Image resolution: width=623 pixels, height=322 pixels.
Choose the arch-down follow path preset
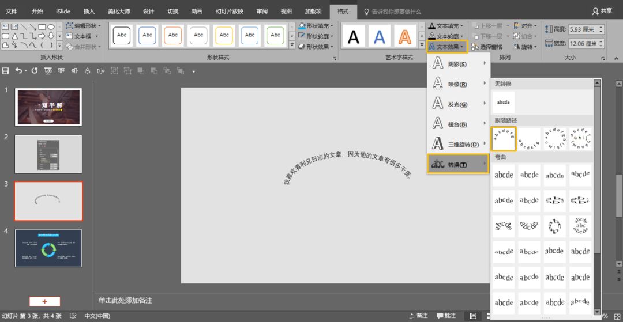tap(529, 139)
